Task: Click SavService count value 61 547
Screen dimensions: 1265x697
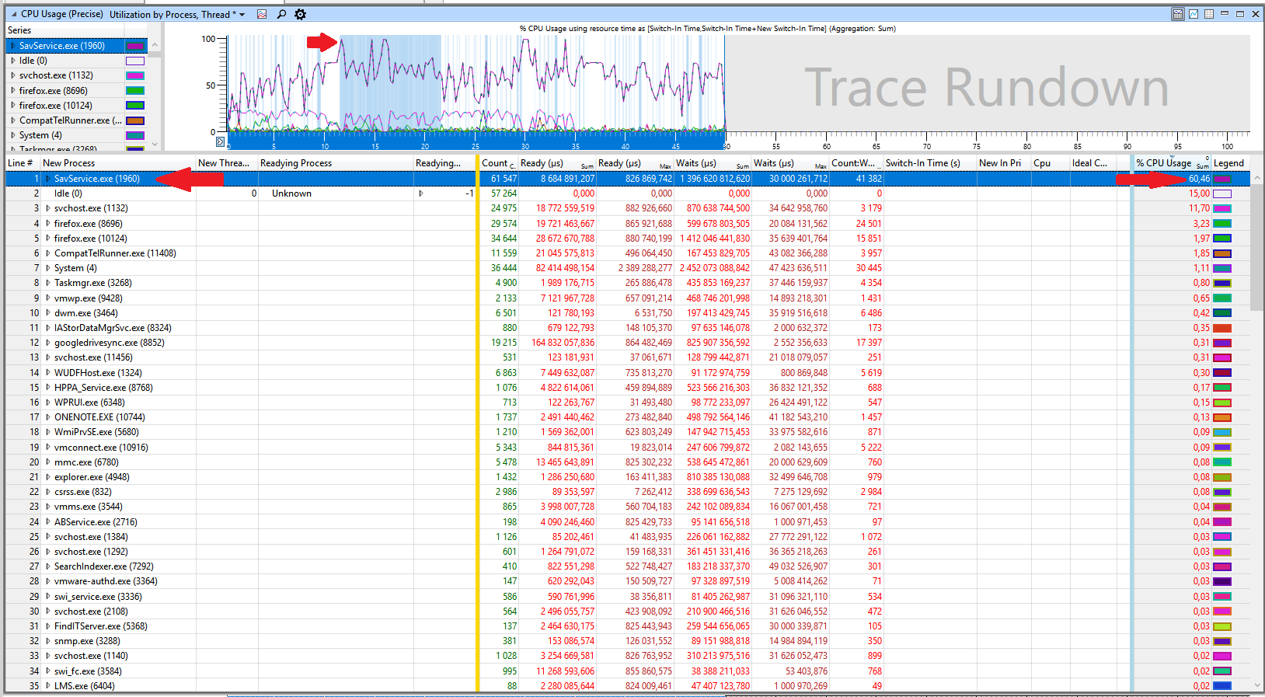Action: [504, 179]
